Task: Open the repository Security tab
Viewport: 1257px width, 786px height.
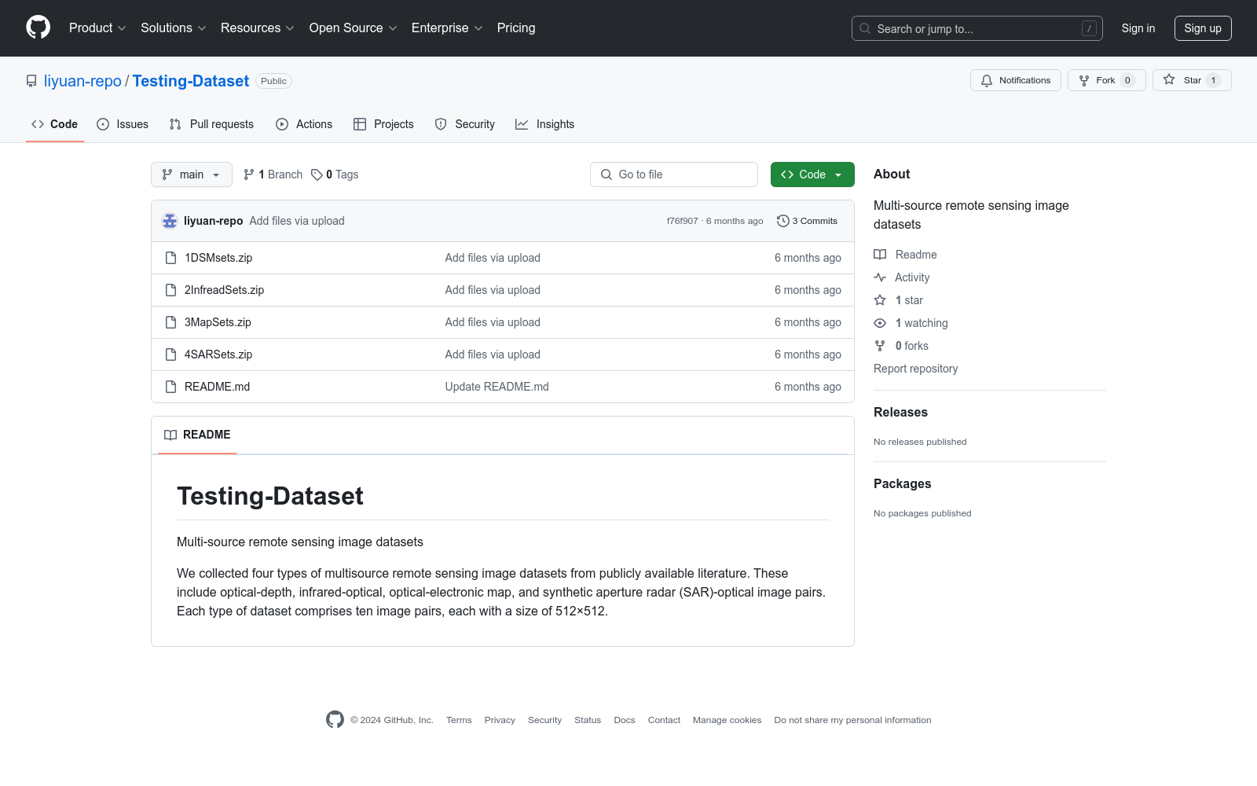Action: point(465,124)
